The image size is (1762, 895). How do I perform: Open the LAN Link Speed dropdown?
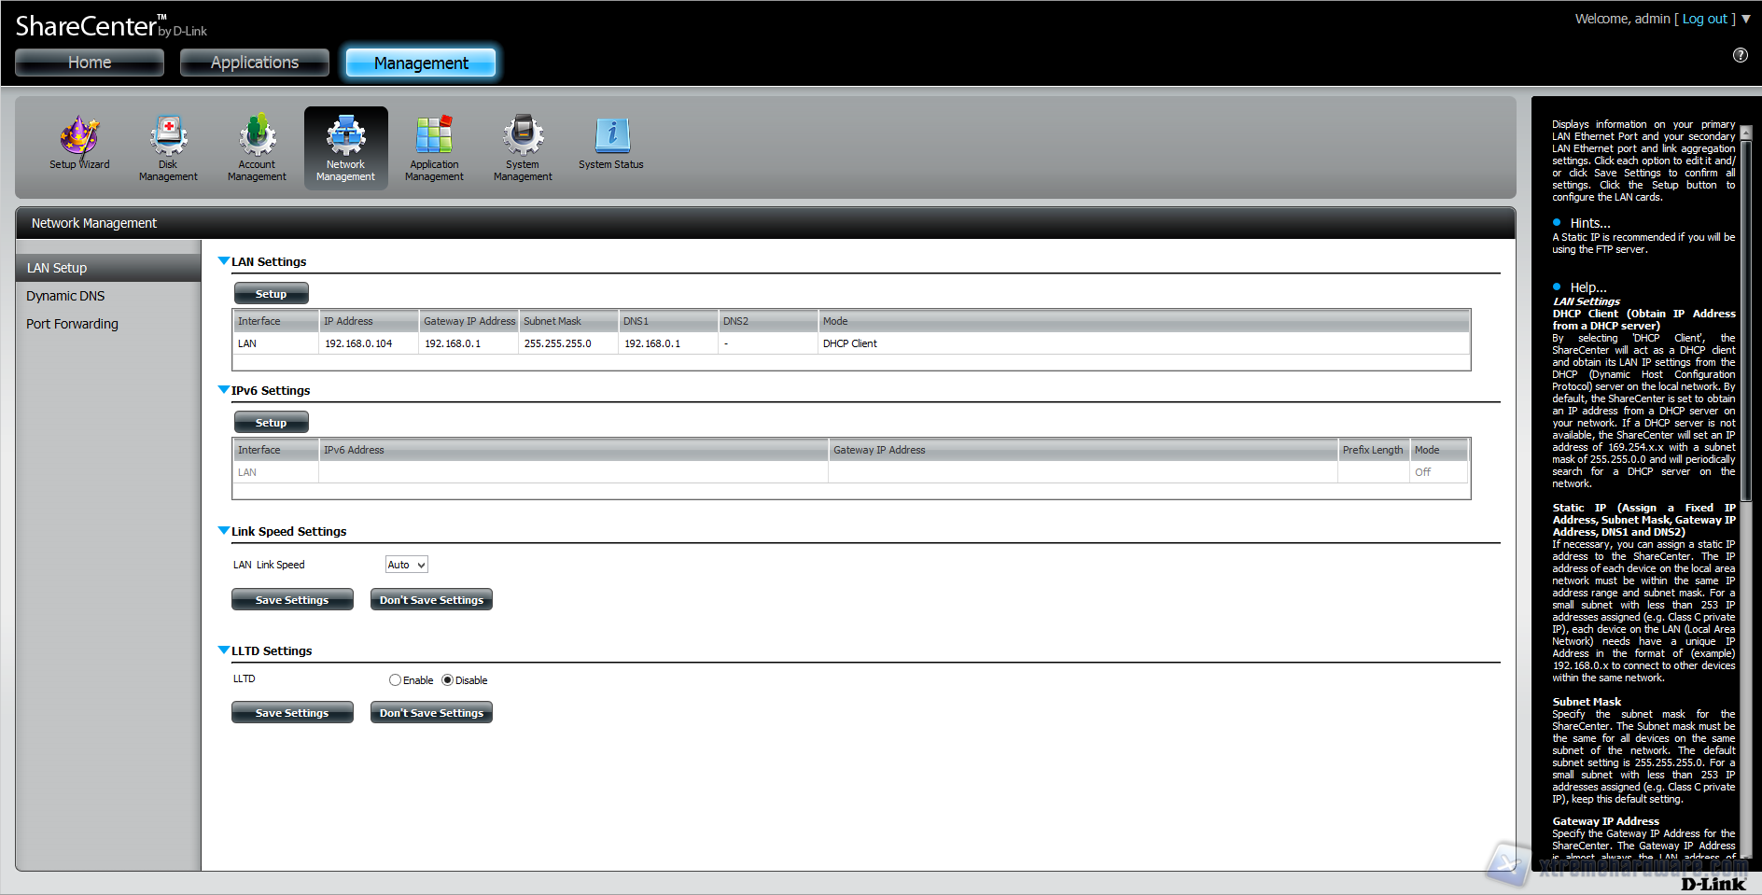coord(407,565)
